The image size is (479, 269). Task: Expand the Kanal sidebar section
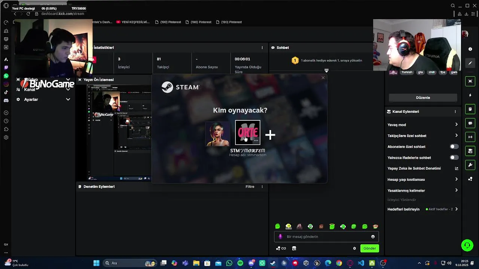pos(68,90)
